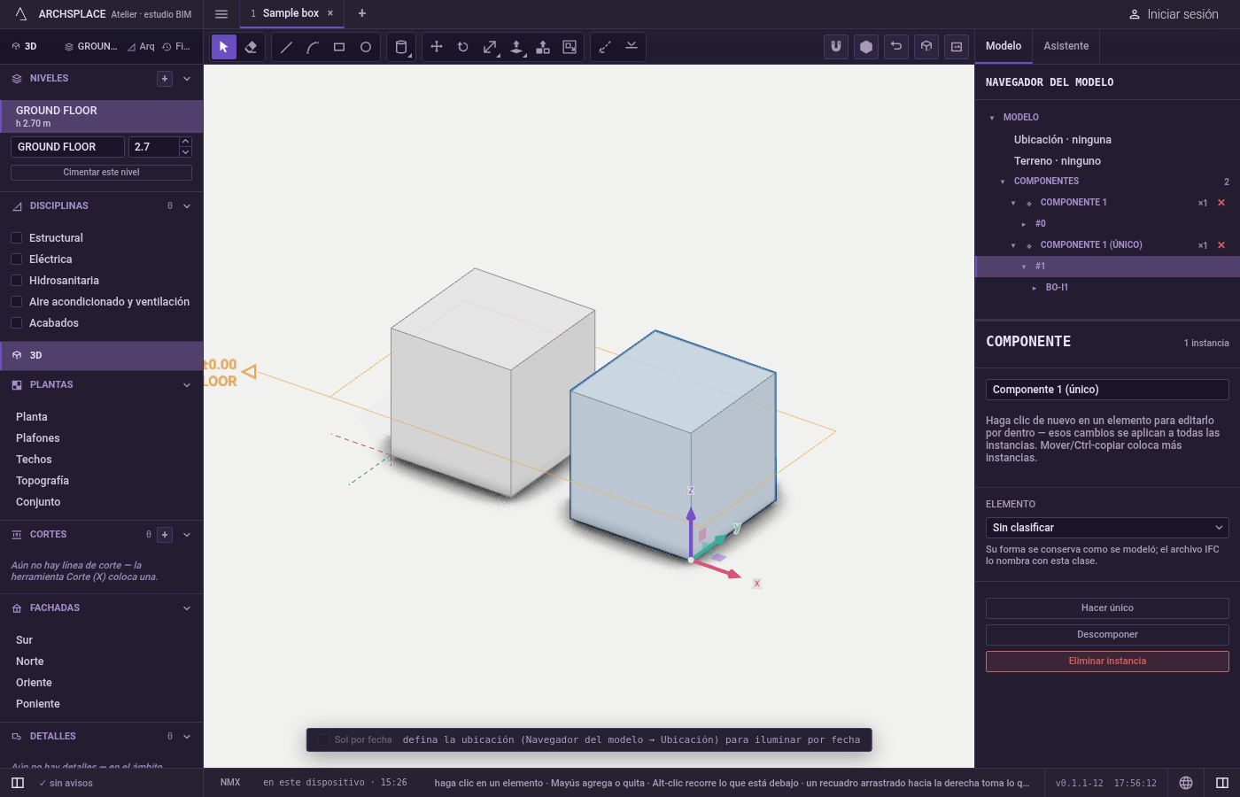The width and height of the screenshot is (1240, 797).
Task: Select the Rotate tool
Action: [463, 47]
